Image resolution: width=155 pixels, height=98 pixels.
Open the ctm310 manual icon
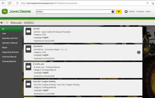pyautogui.click(x=28, y=31)
